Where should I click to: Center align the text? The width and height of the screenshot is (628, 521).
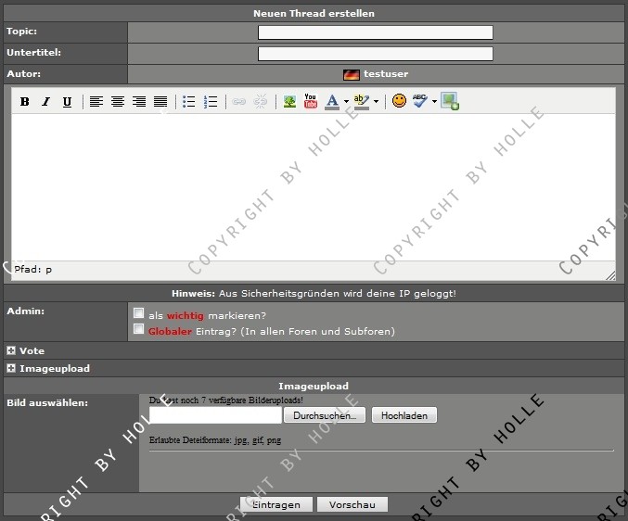[x=118, y=102]
